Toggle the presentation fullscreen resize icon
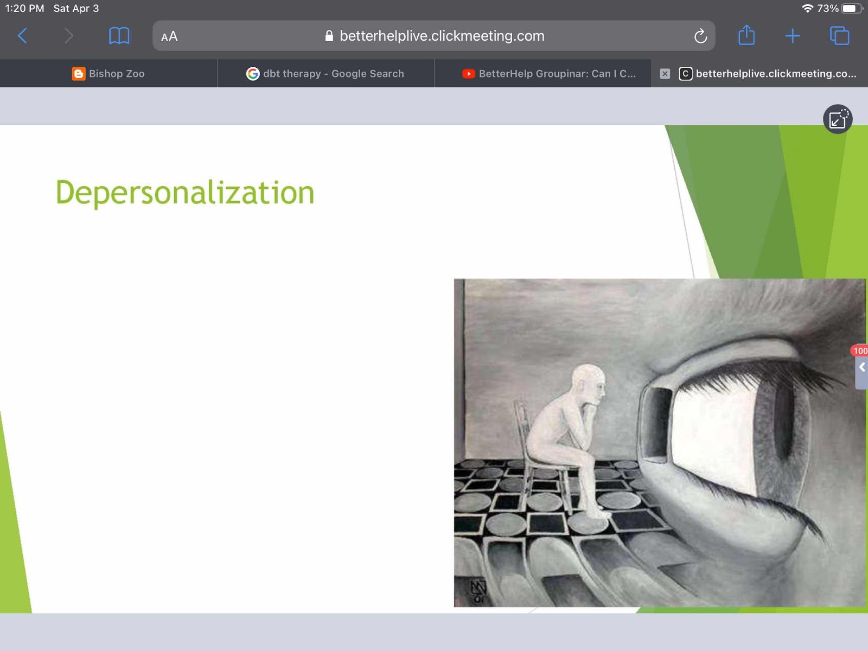This screenshot has height=651, width=868. pos(838,119)
